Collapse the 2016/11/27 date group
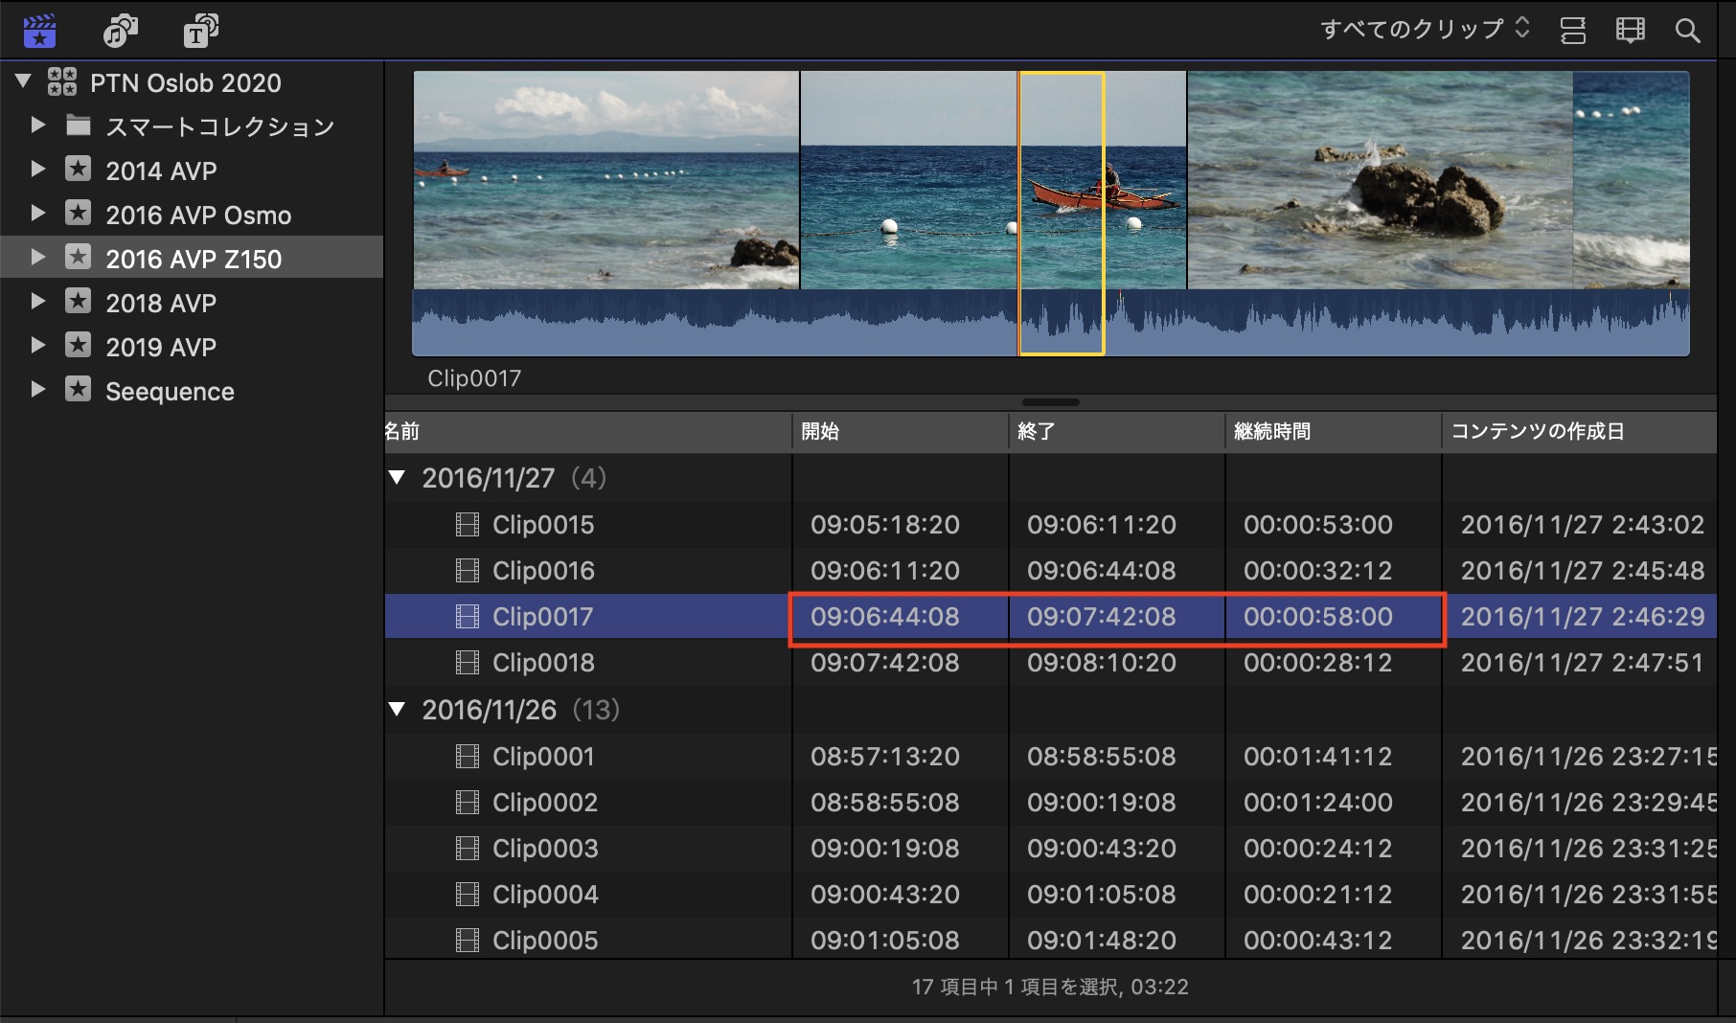Screen dimensions: 1736x1023 tap(397, 477)
